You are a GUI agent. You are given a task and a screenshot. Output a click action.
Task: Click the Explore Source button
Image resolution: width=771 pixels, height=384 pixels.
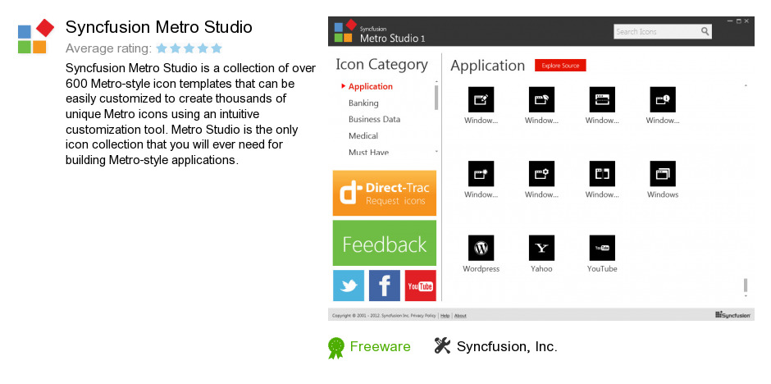(x=560, y=66)
